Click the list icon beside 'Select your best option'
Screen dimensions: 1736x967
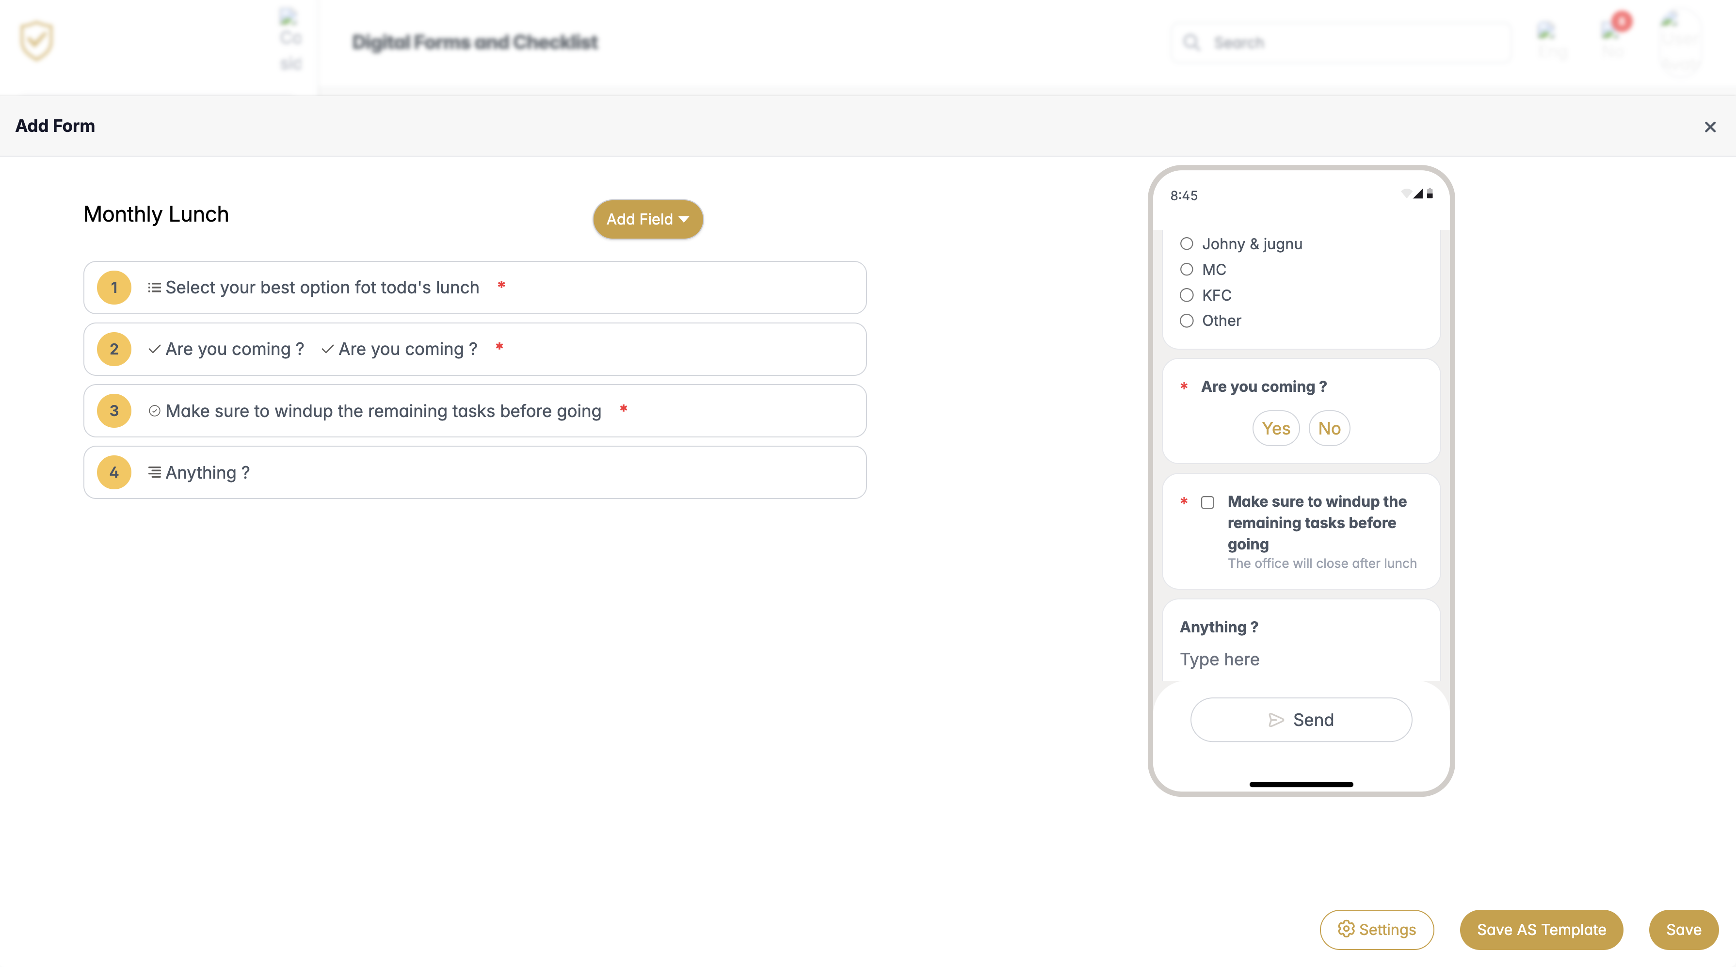click(x=154, y=287)
